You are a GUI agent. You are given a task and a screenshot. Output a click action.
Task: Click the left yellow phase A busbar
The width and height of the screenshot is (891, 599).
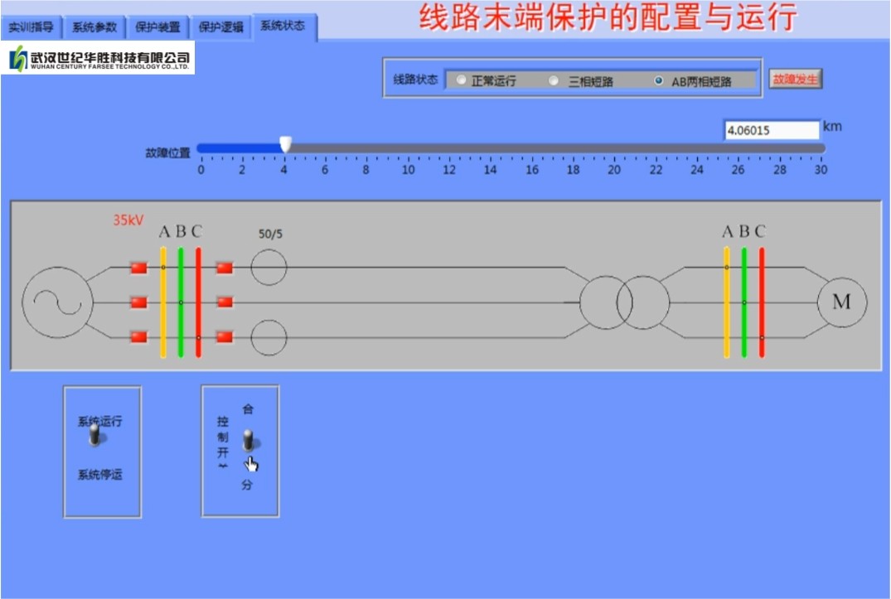click(x=163, y=302)
